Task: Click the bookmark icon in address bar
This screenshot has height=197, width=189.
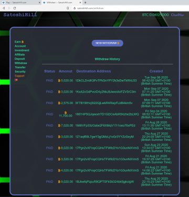Action: click(68, 8)
